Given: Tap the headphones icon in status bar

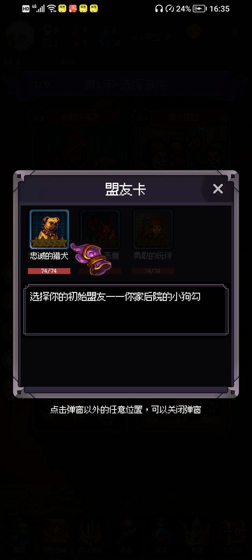Looking at the screenshot, I should (x=159, y=8).
